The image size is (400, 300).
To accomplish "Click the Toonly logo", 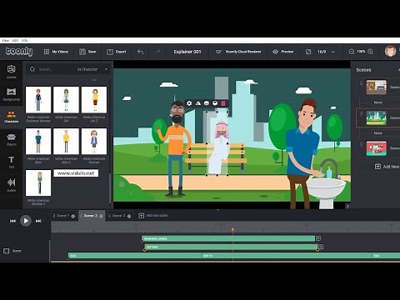I will 19,52.
